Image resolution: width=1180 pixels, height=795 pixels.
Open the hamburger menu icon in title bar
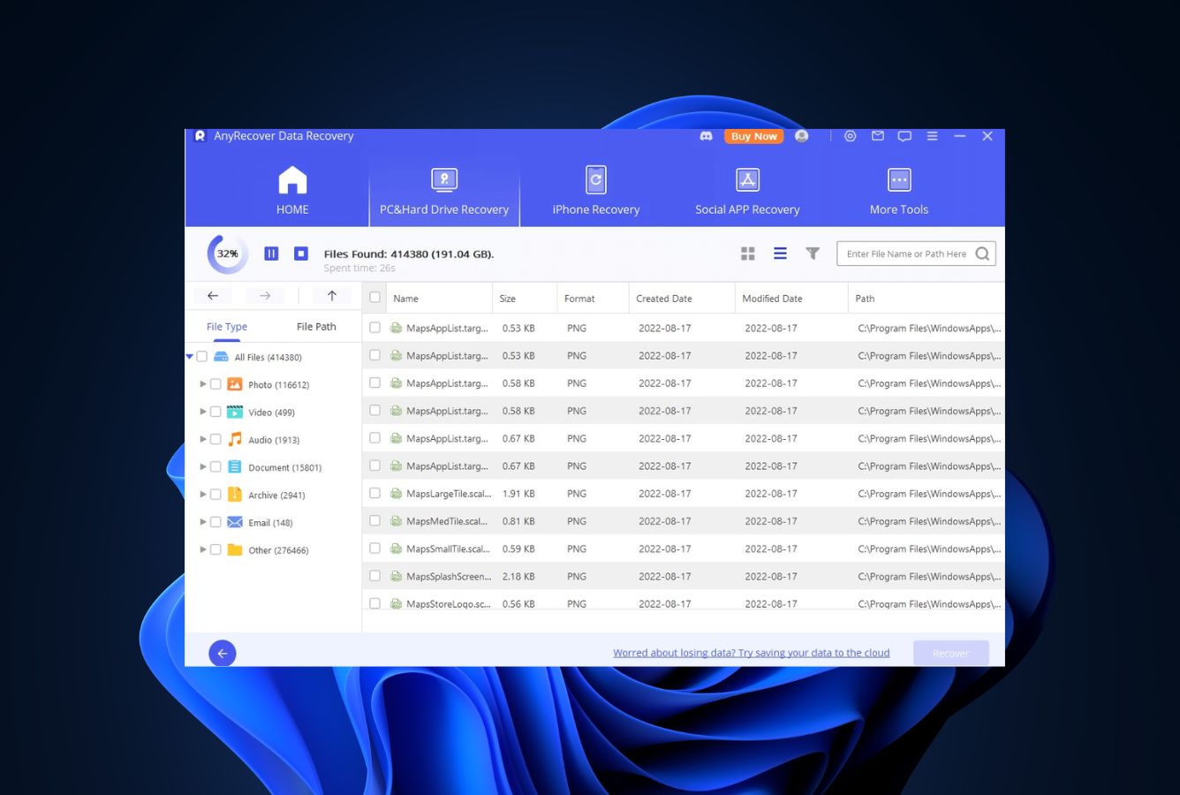point(932,136)
